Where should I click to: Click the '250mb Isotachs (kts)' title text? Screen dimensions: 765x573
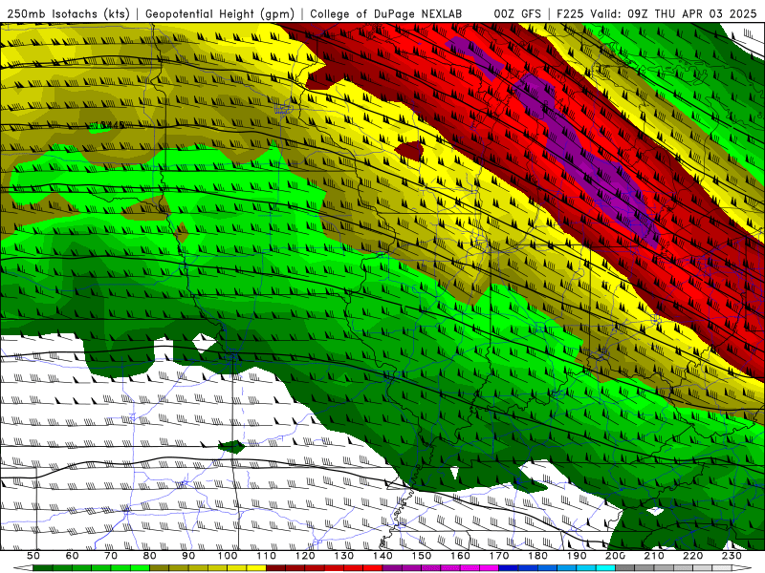coord(68,14)
